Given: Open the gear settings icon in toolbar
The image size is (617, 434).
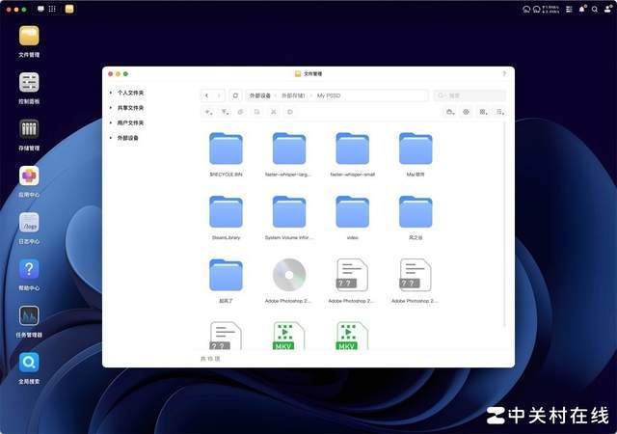Looking at the screenshot, I should pos(466,112).
